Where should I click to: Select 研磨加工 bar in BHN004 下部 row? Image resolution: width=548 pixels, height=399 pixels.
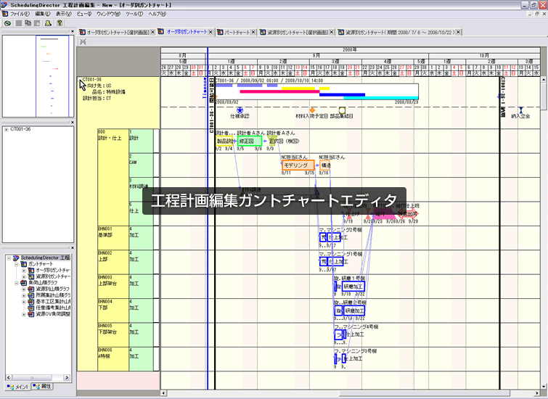coord(354,310)
